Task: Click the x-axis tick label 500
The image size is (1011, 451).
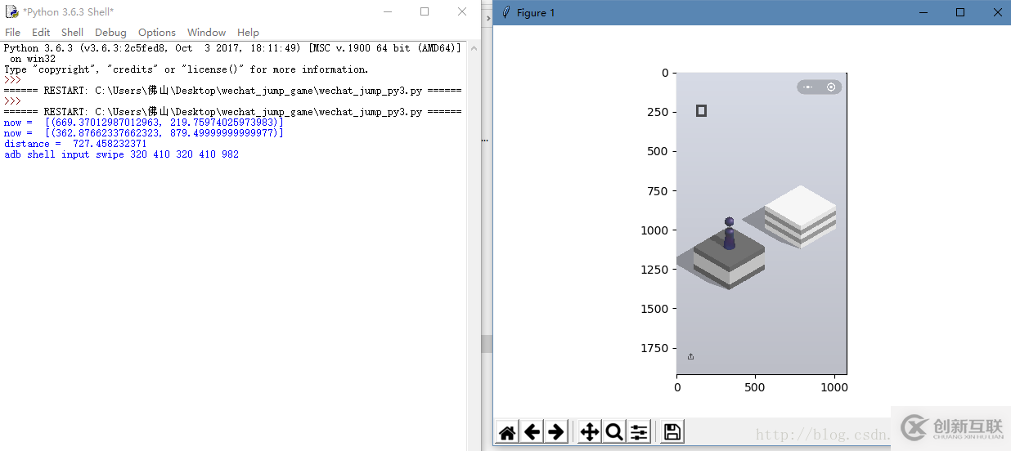Action: pos(755,387)
